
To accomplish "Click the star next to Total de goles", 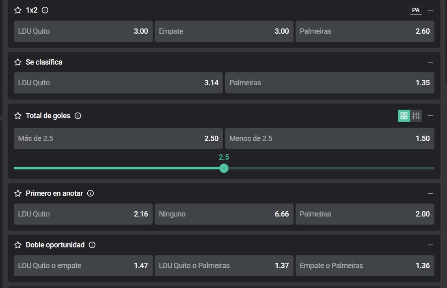I will click(18, 116).
